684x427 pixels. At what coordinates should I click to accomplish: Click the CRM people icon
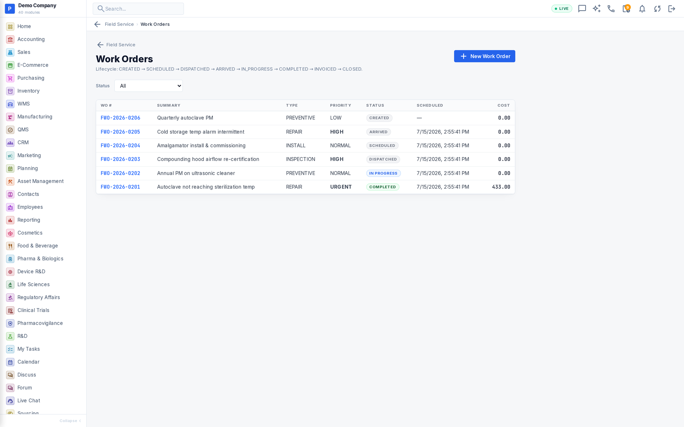tap(10, 143)
